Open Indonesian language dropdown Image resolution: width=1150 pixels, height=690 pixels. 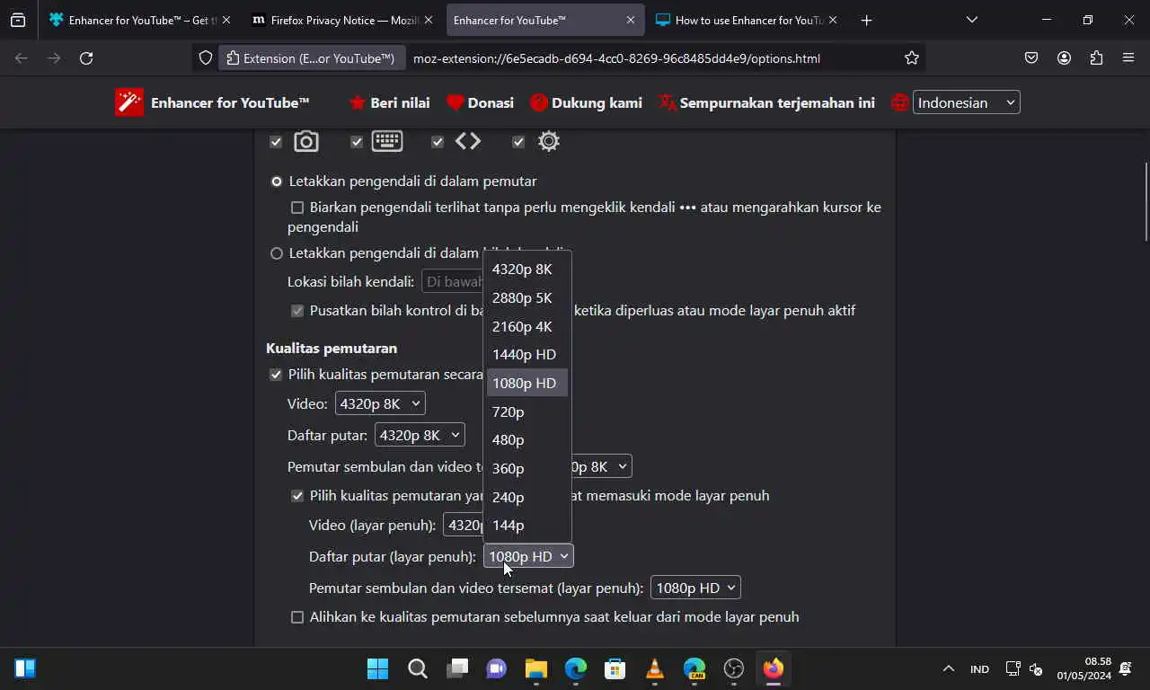tap(967, 102)
